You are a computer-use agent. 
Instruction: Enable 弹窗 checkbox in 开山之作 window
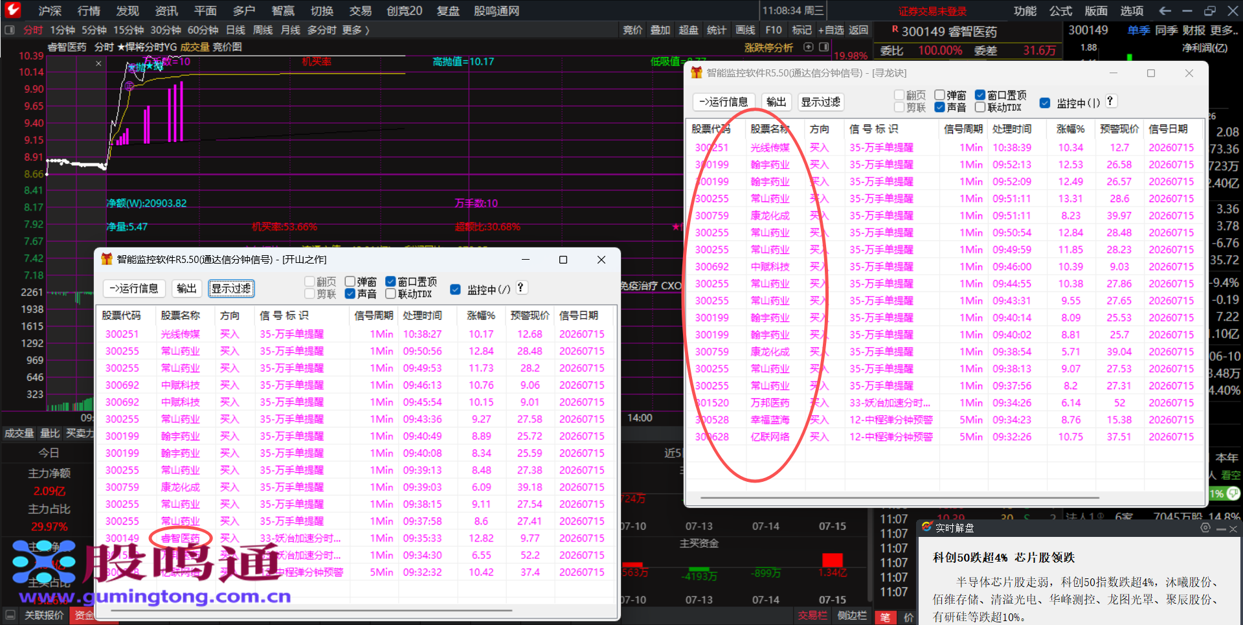(350, 281)
